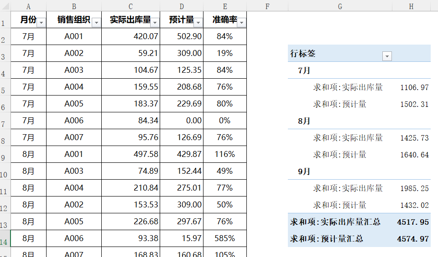Open the 月份 column filter dropdown

[42, 23]
